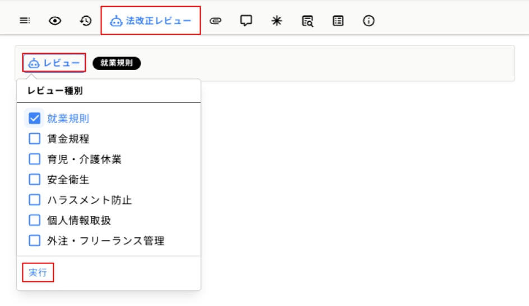This screenshot has width=529, height=306.
Task: Click the 実行 button
Action: (38, 272)
